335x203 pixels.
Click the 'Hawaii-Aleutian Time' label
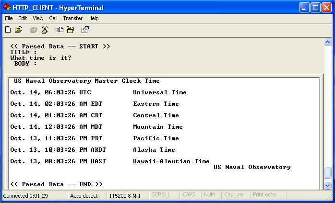coord(171,161)
